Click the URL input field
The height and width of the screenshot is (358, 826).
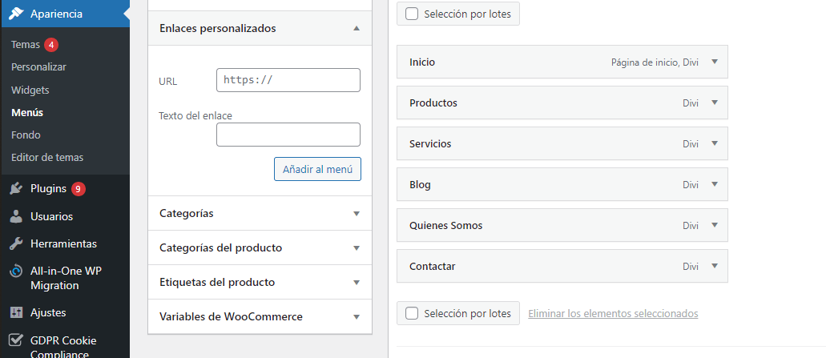click(288, 80)
